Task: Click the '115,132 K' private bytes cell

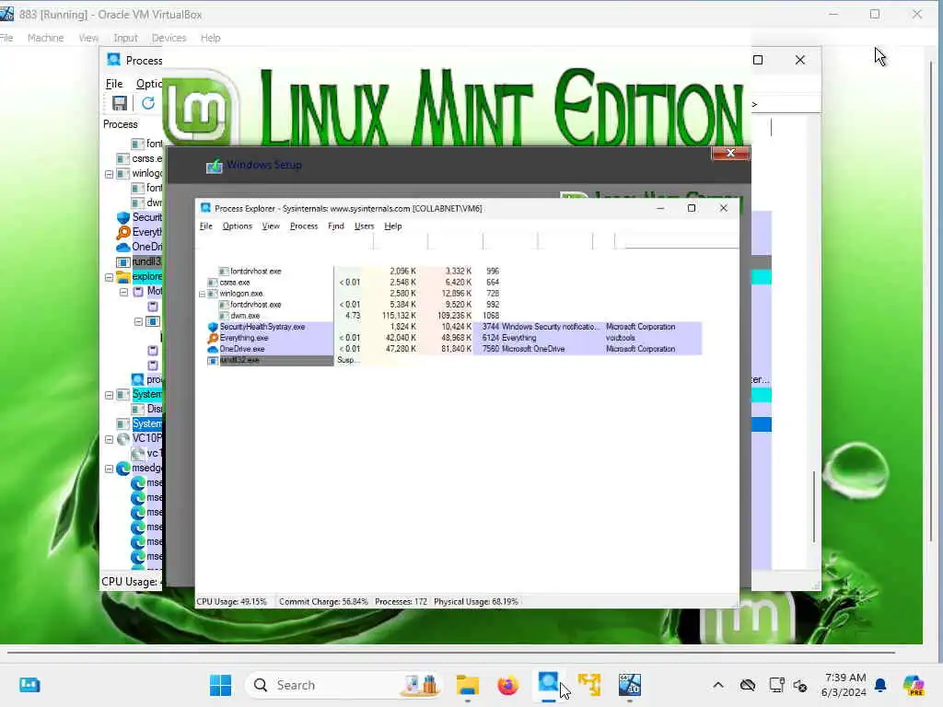Action: point(399,316)
